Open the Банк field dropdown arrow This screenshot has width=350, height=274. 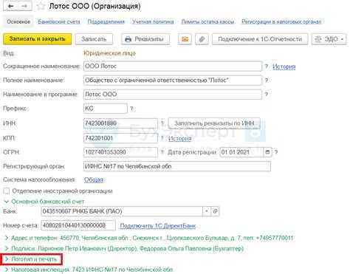tap(207, 211)
